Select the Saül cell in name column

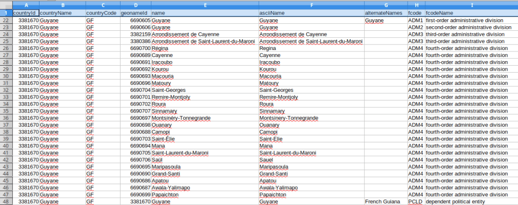coord(204,160)
